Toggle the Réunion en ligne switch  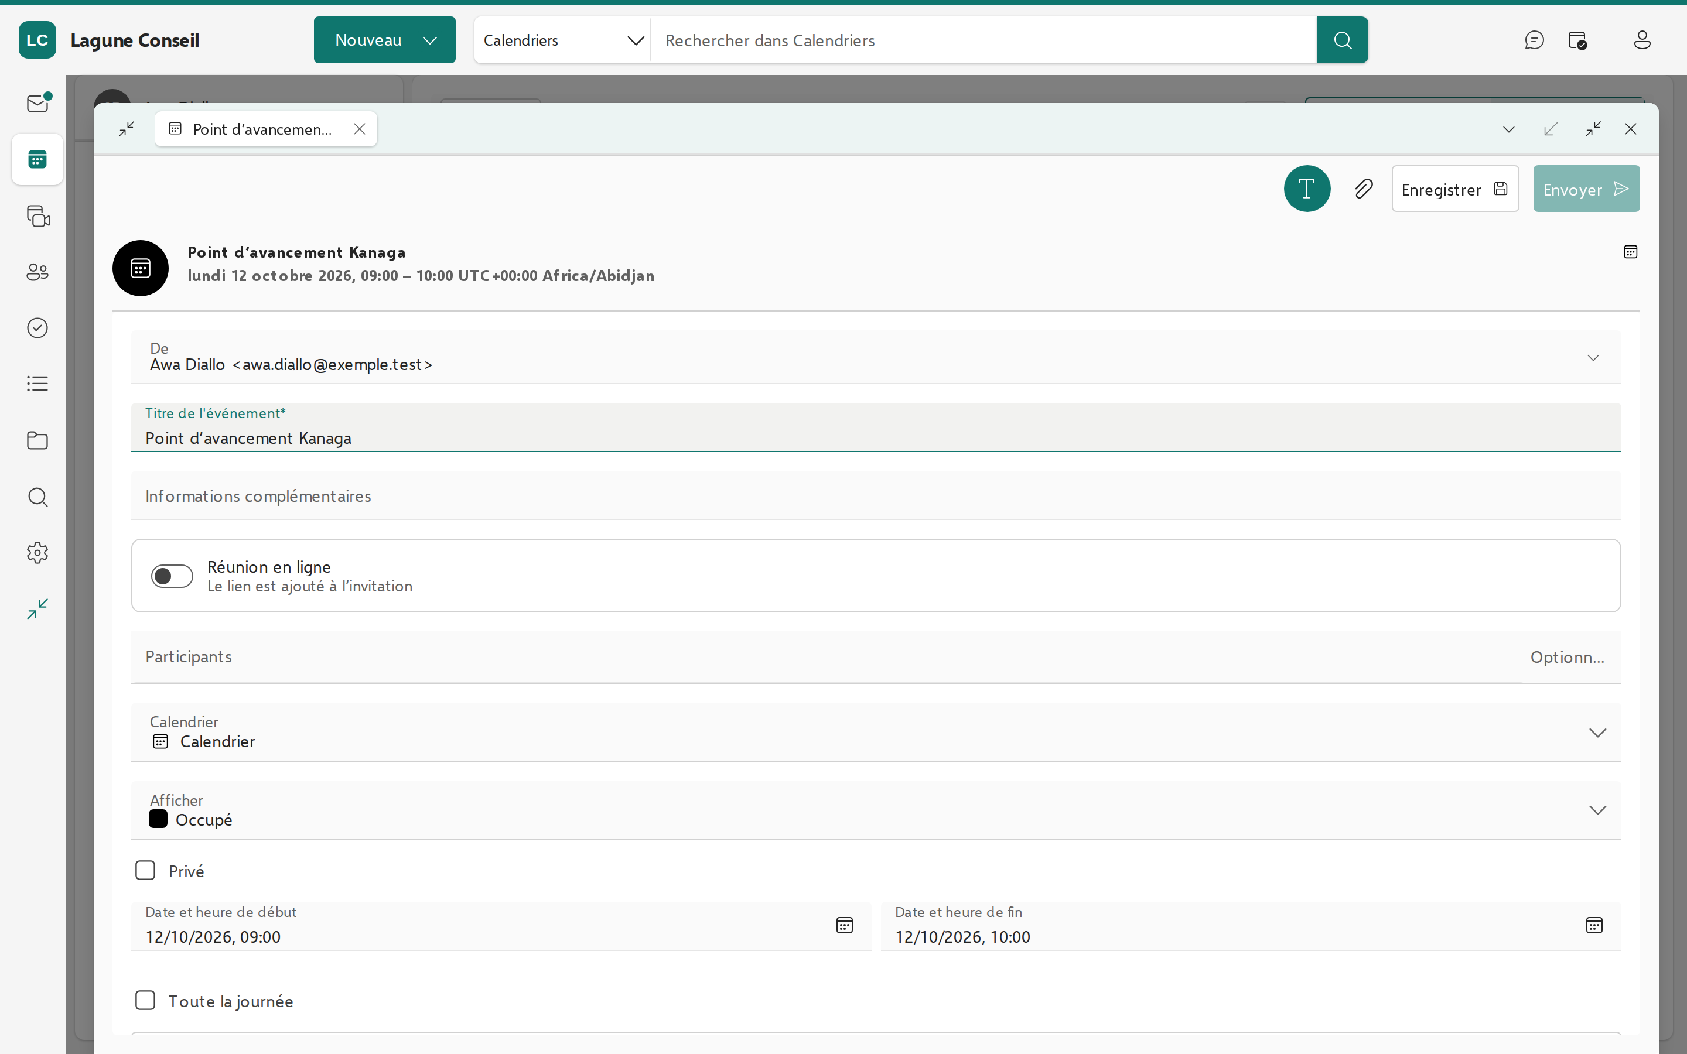172,576
